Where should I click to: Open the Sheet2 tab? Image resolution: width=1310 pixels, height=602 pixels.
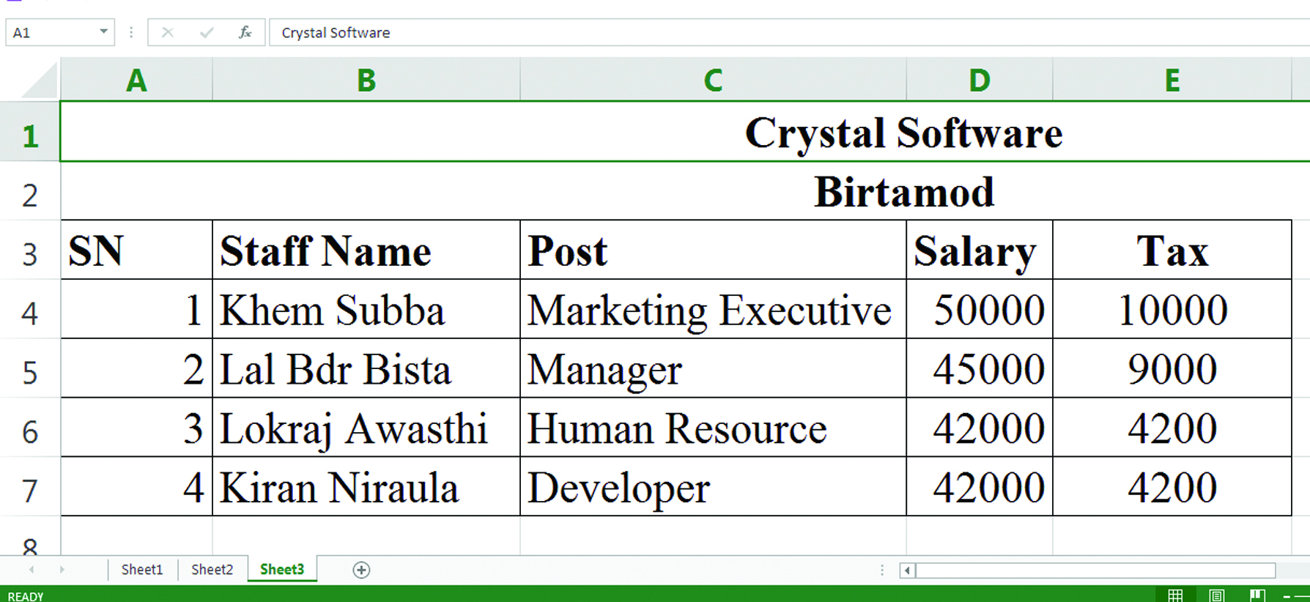click(212, 569)
